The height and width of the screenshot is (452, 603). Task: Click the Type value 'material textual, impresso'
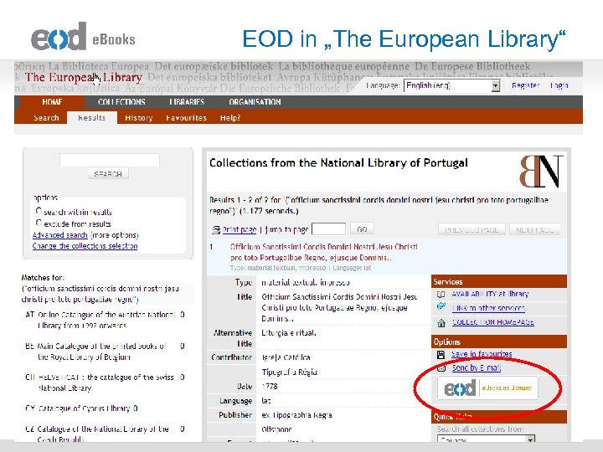(x=306, y=283)
